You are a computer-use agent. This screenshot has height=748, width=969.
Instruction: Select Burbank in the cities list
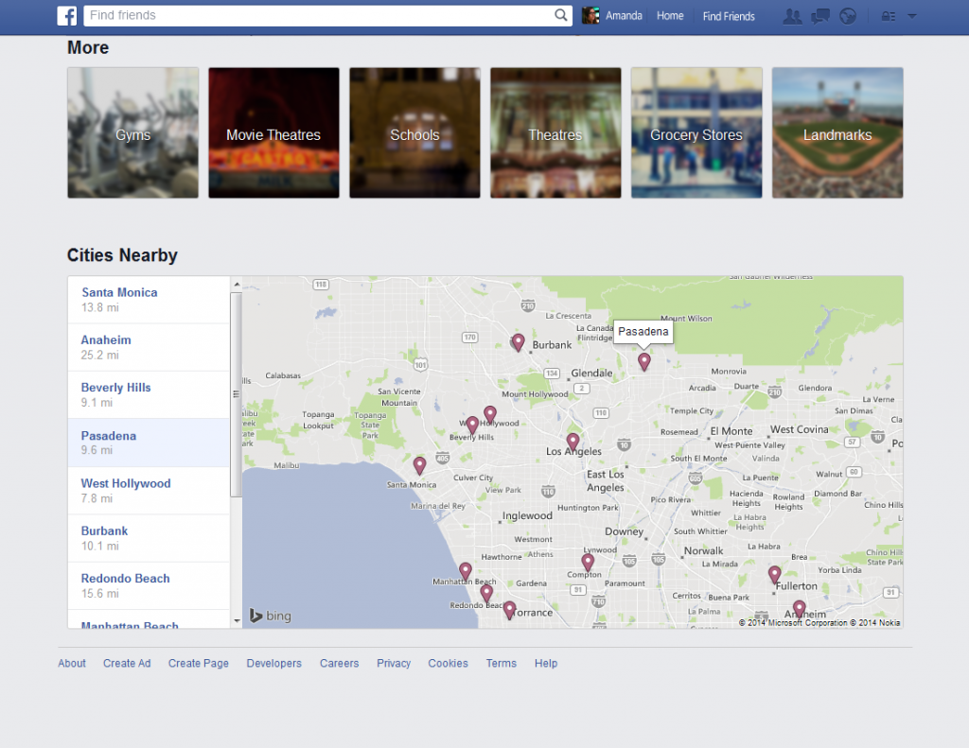click(149, 538)
